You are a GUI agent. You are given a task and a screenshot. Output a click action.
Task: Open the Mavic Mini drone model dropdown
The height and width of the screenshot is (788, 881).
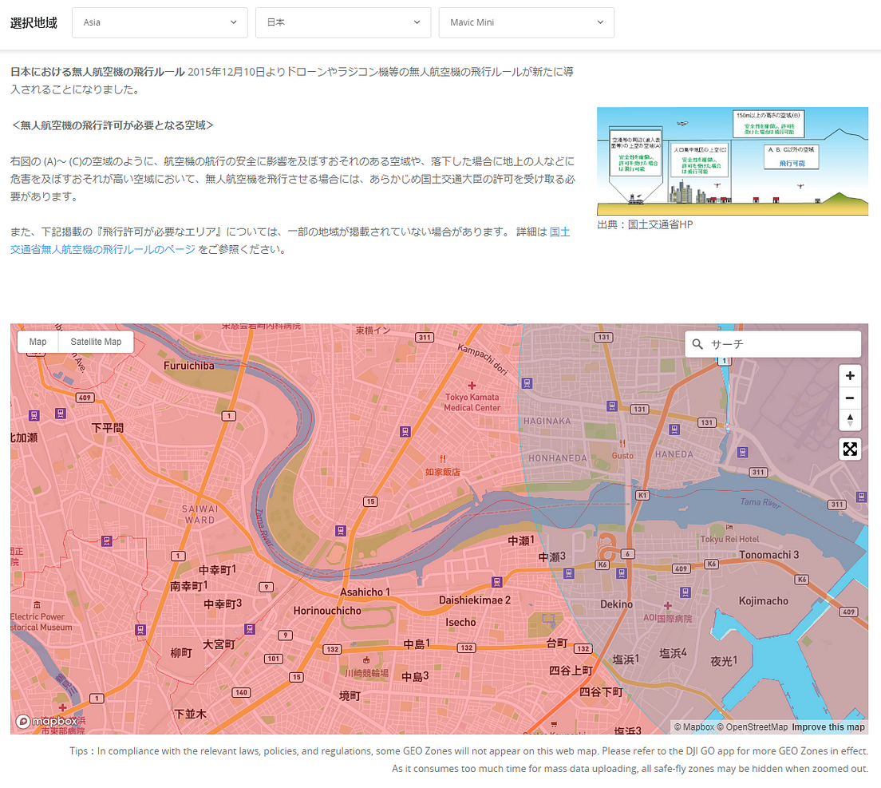coord(527,22)
